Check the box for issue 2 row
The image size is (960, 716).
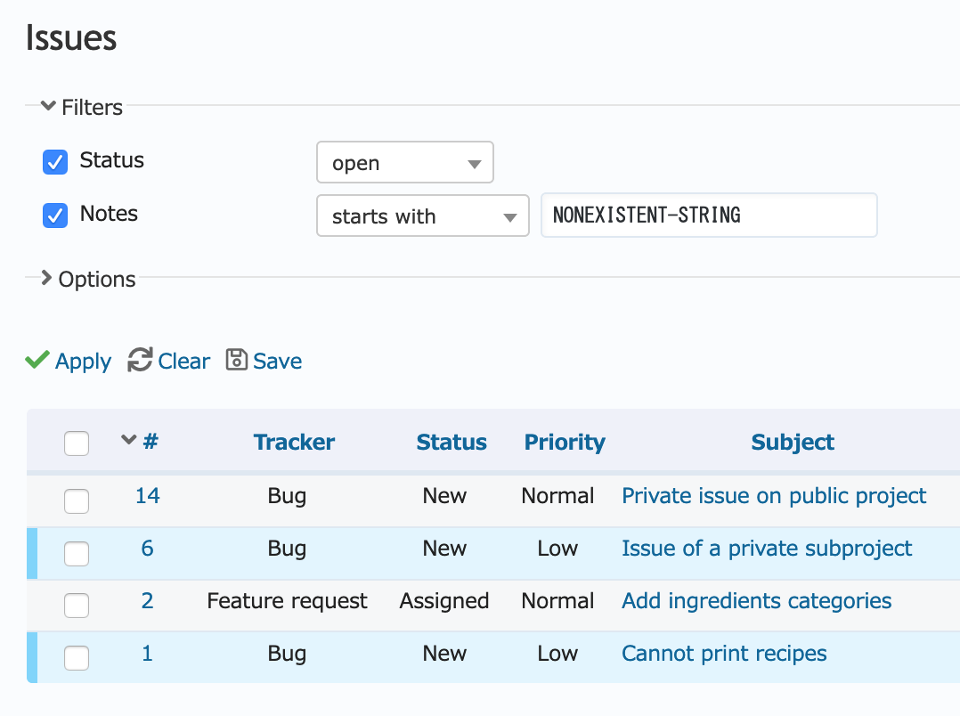[x=77, y=606]
